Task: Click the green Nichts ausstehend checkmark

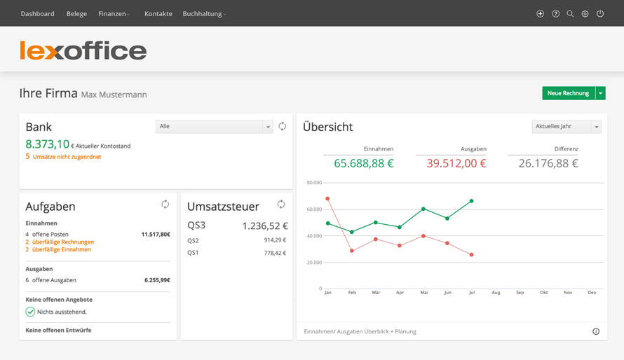Action: point(30,312)
